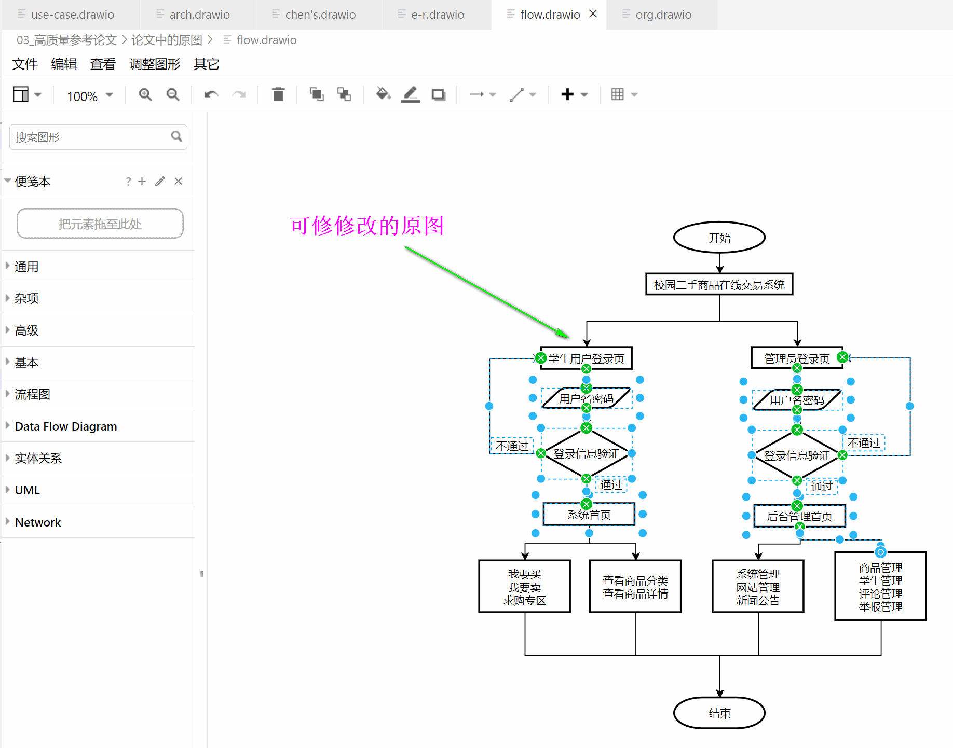Expand the 杂项 shape category
The height and width of the screenshot is (748, 953).
pyautogui.click(x=99, y=298)
